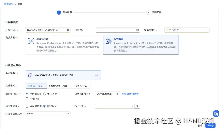
Task: Click step 2 微调配置 circle
Action: click(148, 12)
